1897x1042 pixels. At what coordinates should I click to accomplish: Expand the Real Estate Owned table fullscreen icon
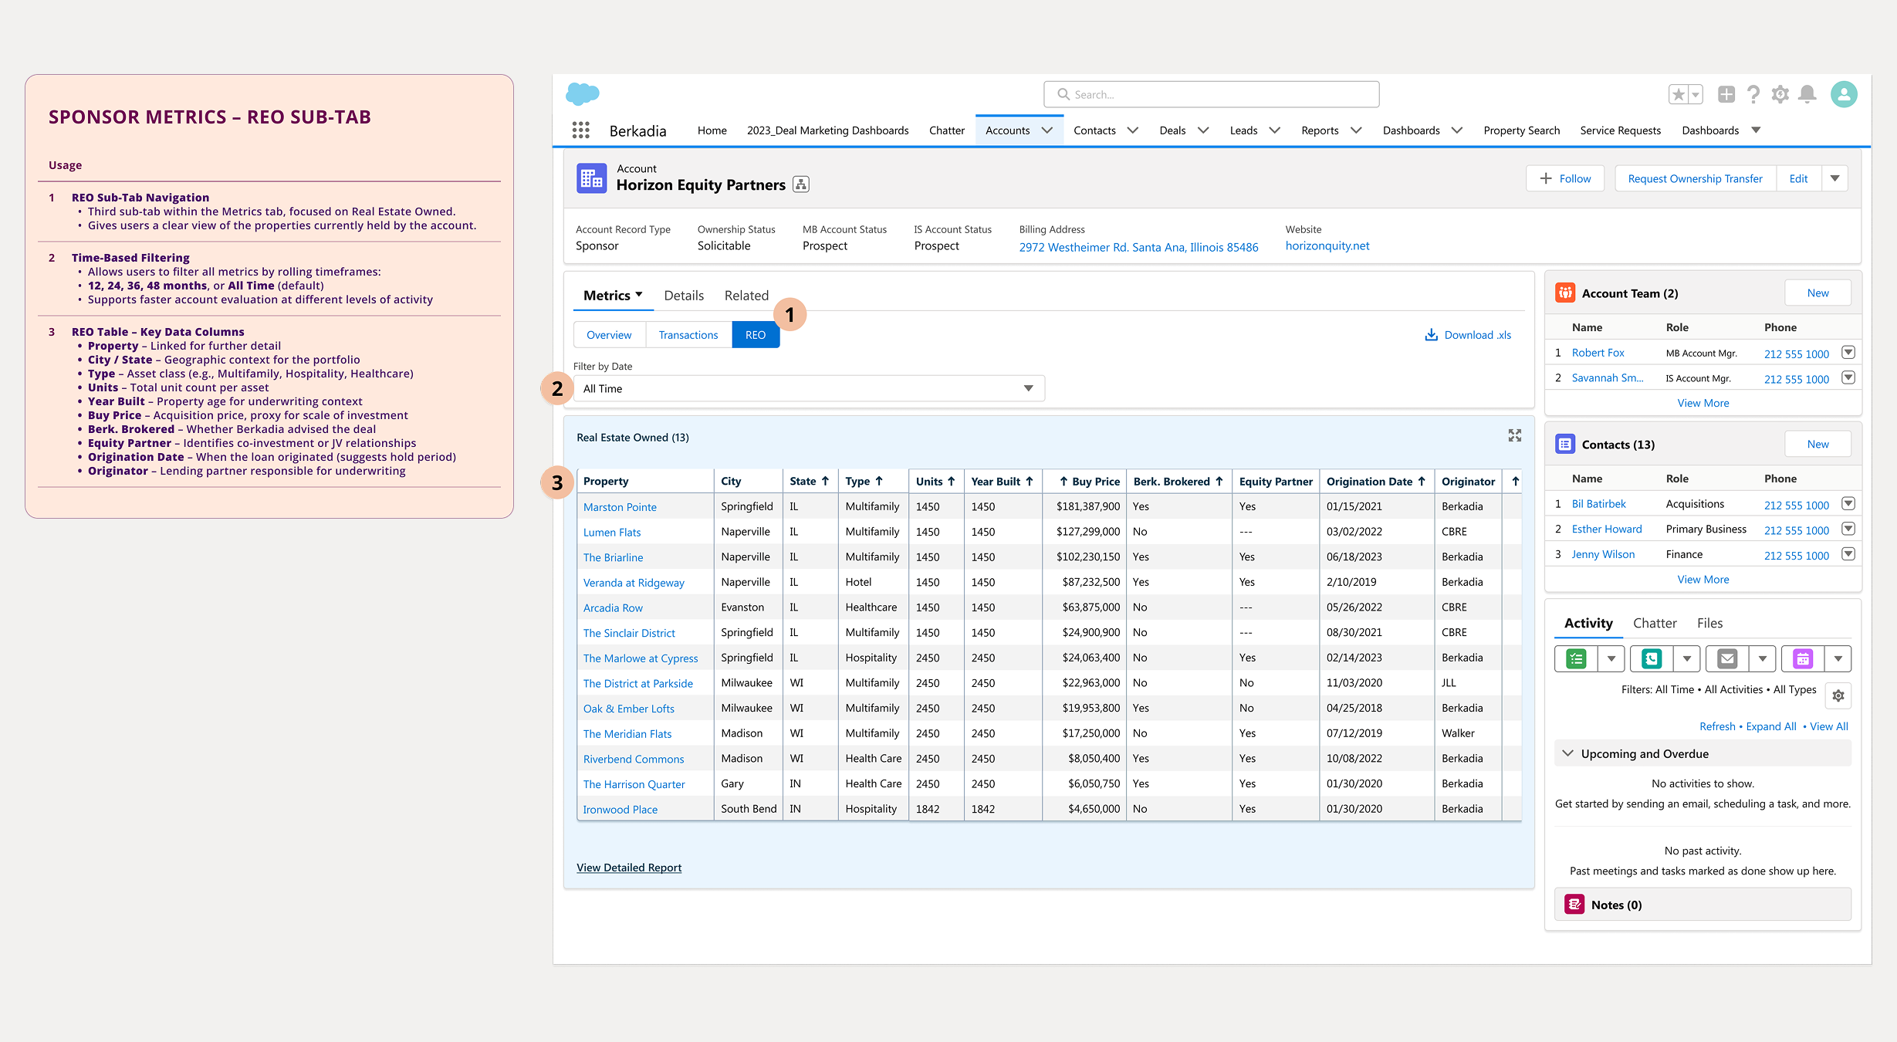(x=1515, y=436)
